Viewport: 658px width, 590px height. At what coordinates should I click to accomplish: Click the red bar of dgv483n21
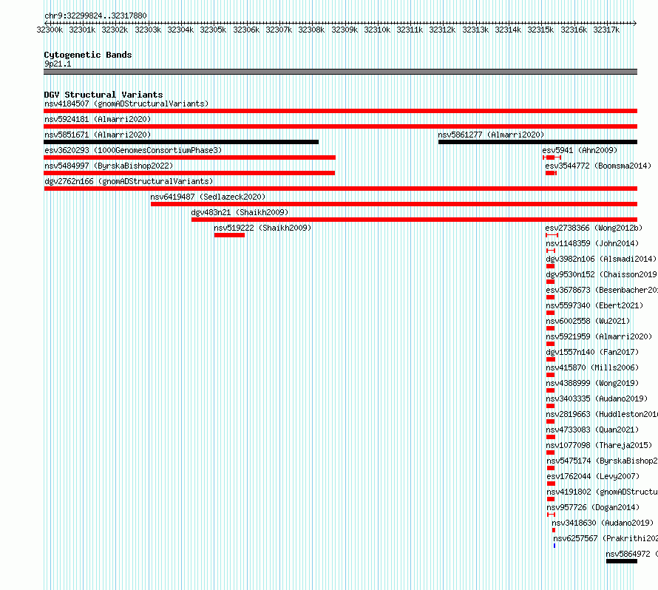[414, 220]
